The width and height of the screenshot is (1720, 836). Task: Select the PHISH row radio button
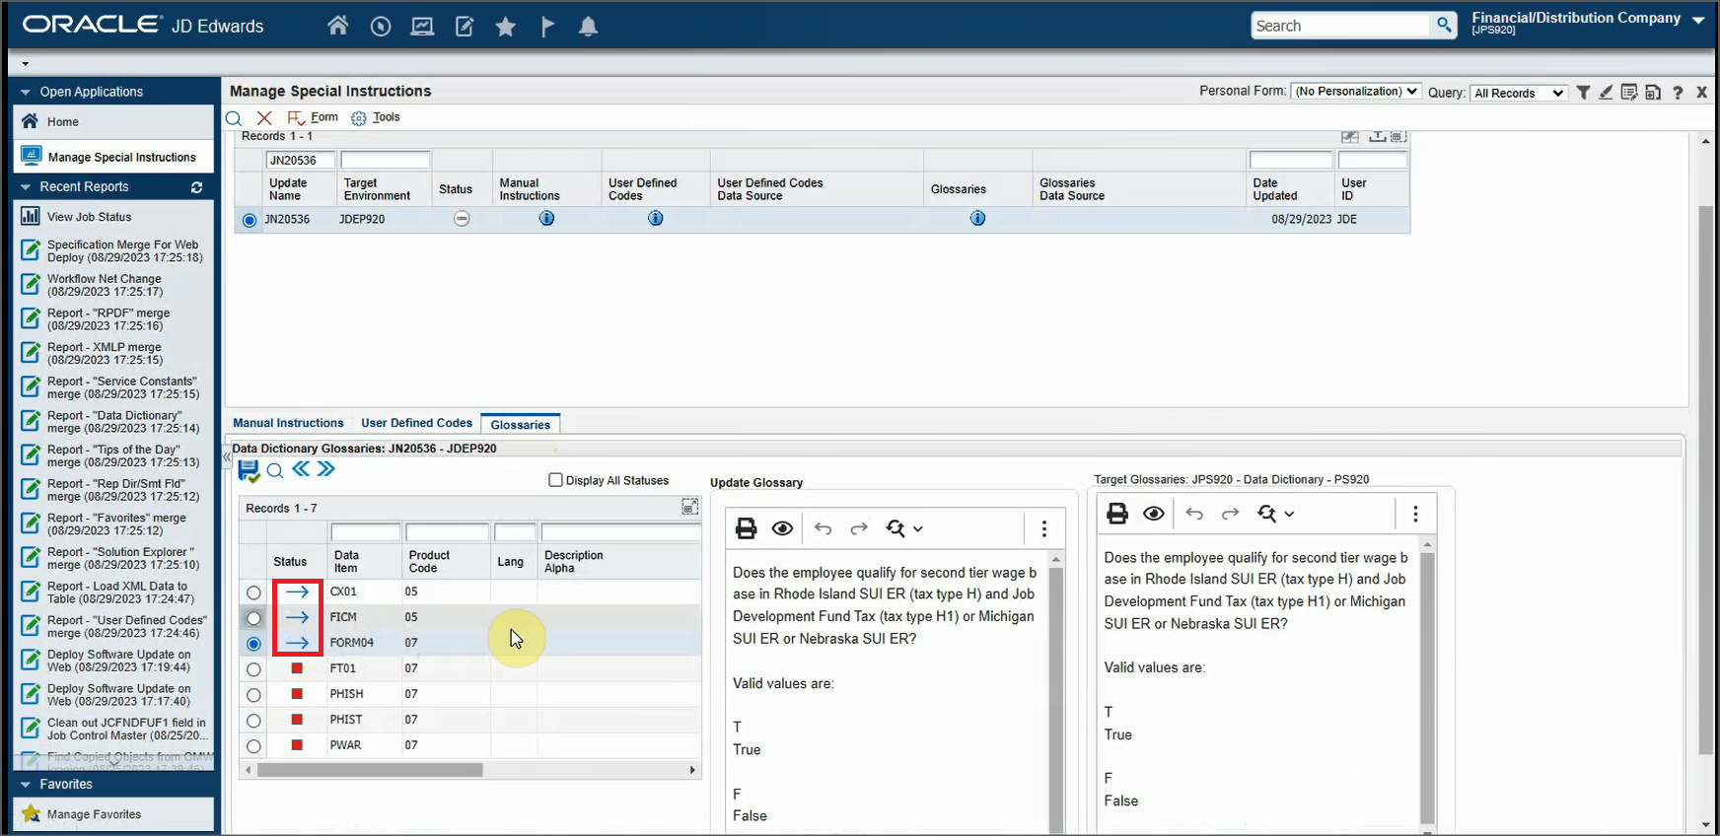click(253, 695)
